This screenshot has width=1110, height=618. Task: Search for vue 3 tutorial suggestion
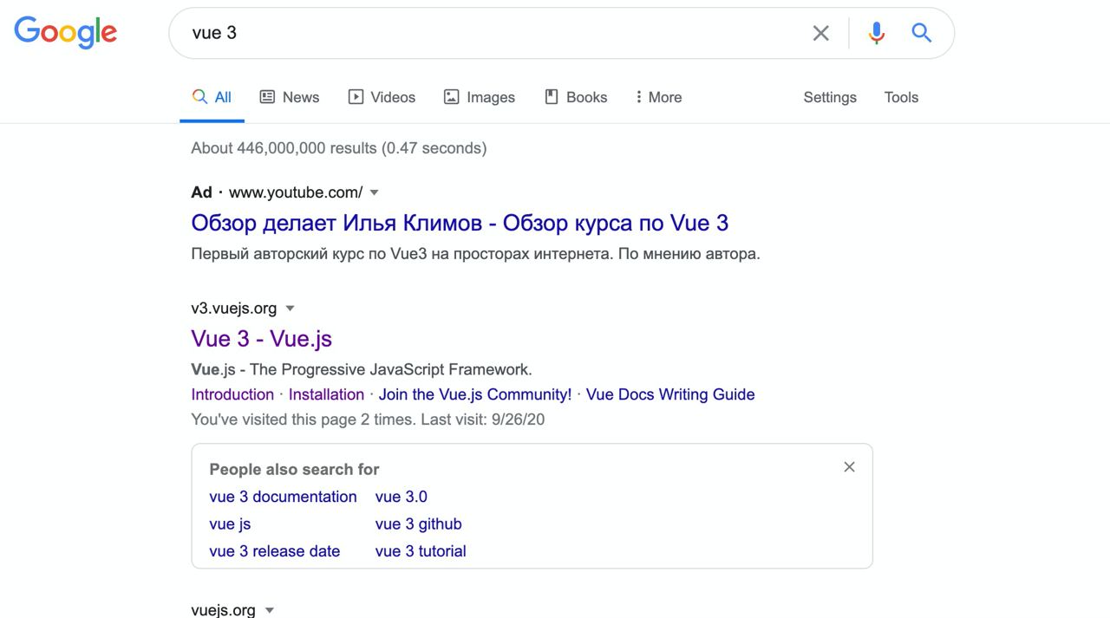coord(421,551)
